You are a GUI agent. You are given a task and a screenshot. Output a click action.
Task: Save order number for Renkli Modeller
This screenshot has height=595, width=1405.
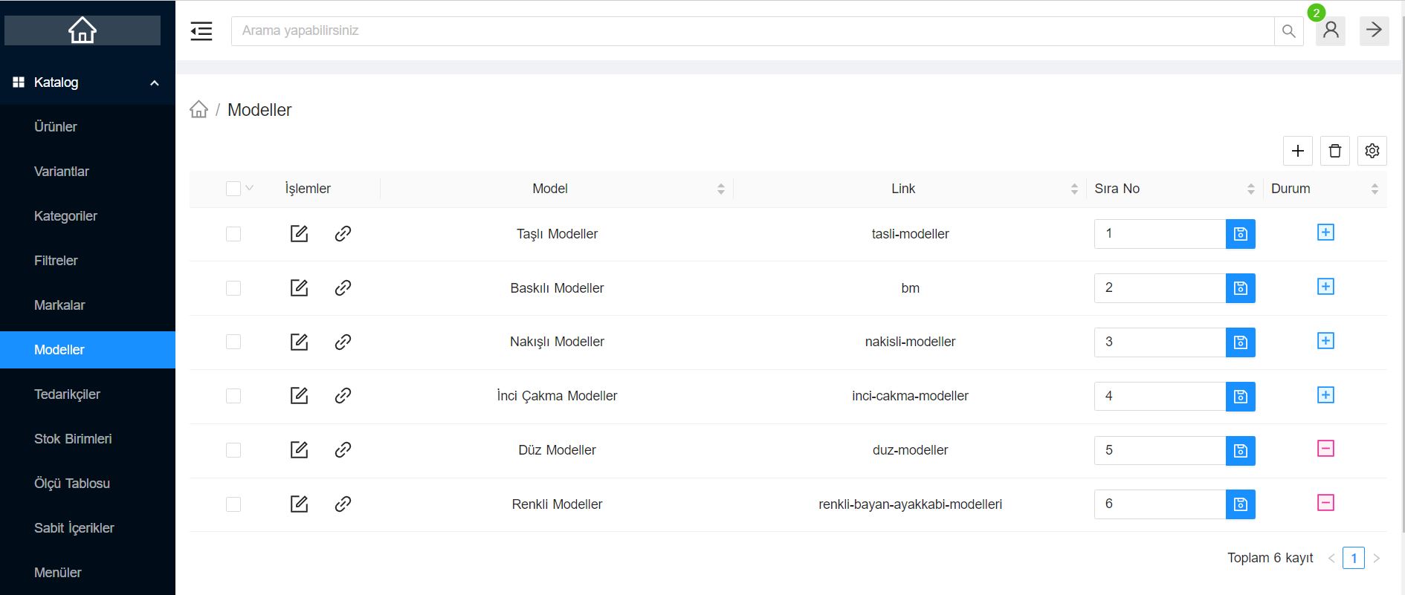tap(1241, 504)
